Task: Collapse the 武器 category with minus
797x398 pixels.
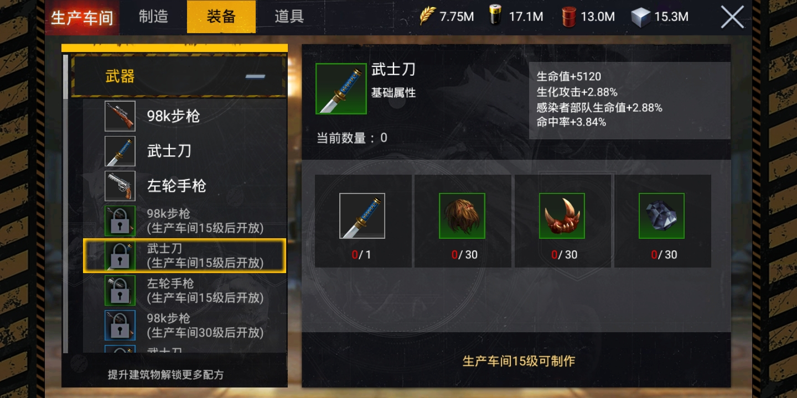Action: click(x=255, y=77)
